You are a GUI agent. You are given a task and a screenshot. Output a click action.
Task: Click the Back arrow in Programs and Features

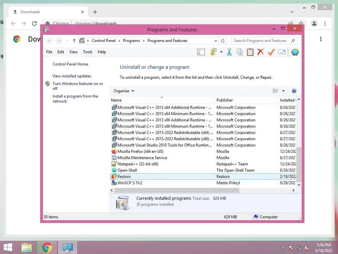pyautogui.click(x=50, y=41)
